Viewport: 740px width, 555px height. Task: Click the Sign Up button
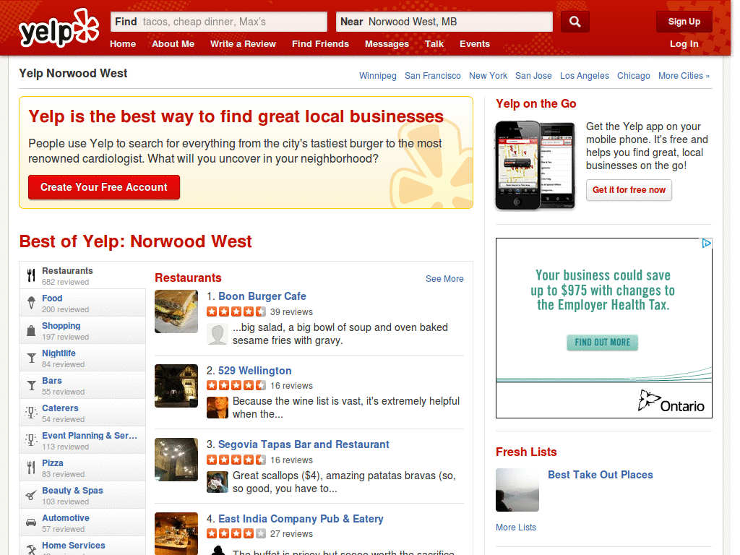(x=684, y=21)
